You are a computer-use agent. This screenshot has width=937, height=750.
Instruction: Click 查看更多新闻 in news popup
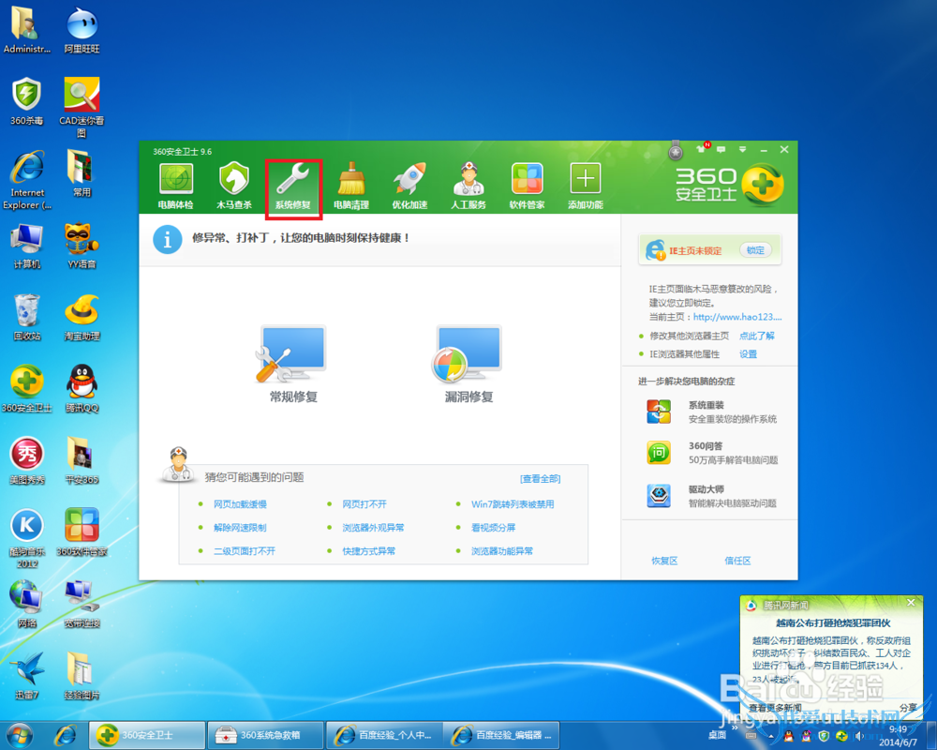point(775,708)
